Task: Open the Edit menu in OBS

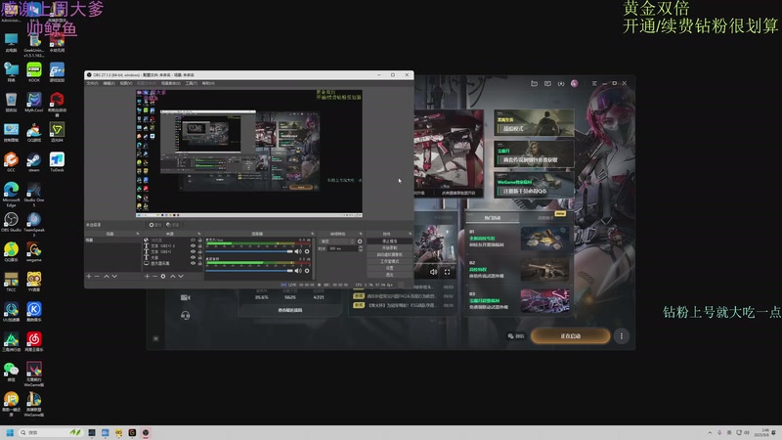Action: [109, 83]
